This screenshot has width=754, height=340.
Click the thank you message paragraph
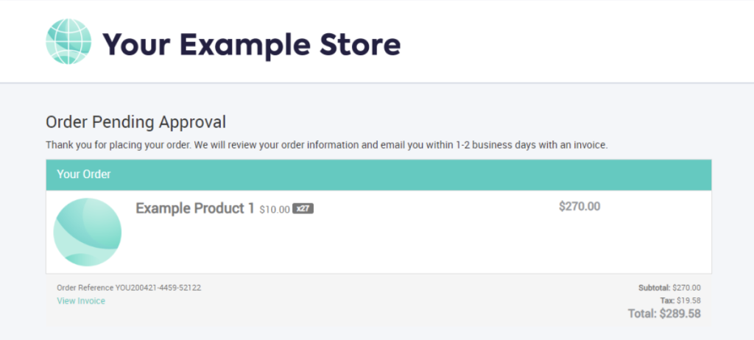pyautogui.click(x=326, y=145)
